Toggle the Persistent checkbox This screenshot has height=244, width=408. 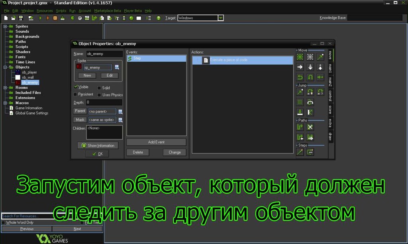(76, 95)
